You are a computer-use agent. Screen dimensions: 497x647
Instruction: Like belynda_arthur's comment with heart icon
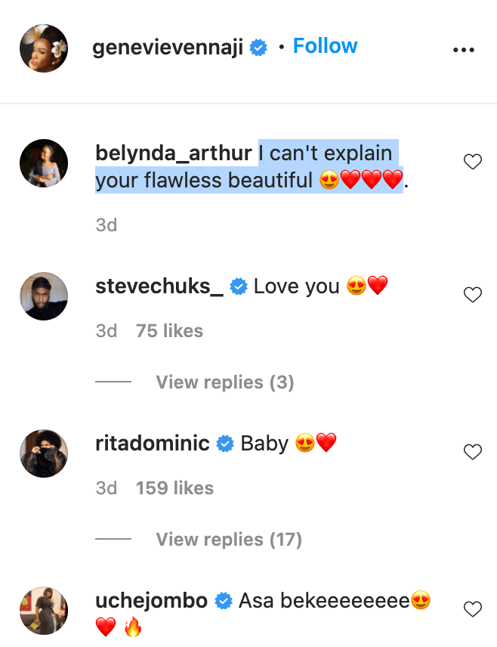472,162
